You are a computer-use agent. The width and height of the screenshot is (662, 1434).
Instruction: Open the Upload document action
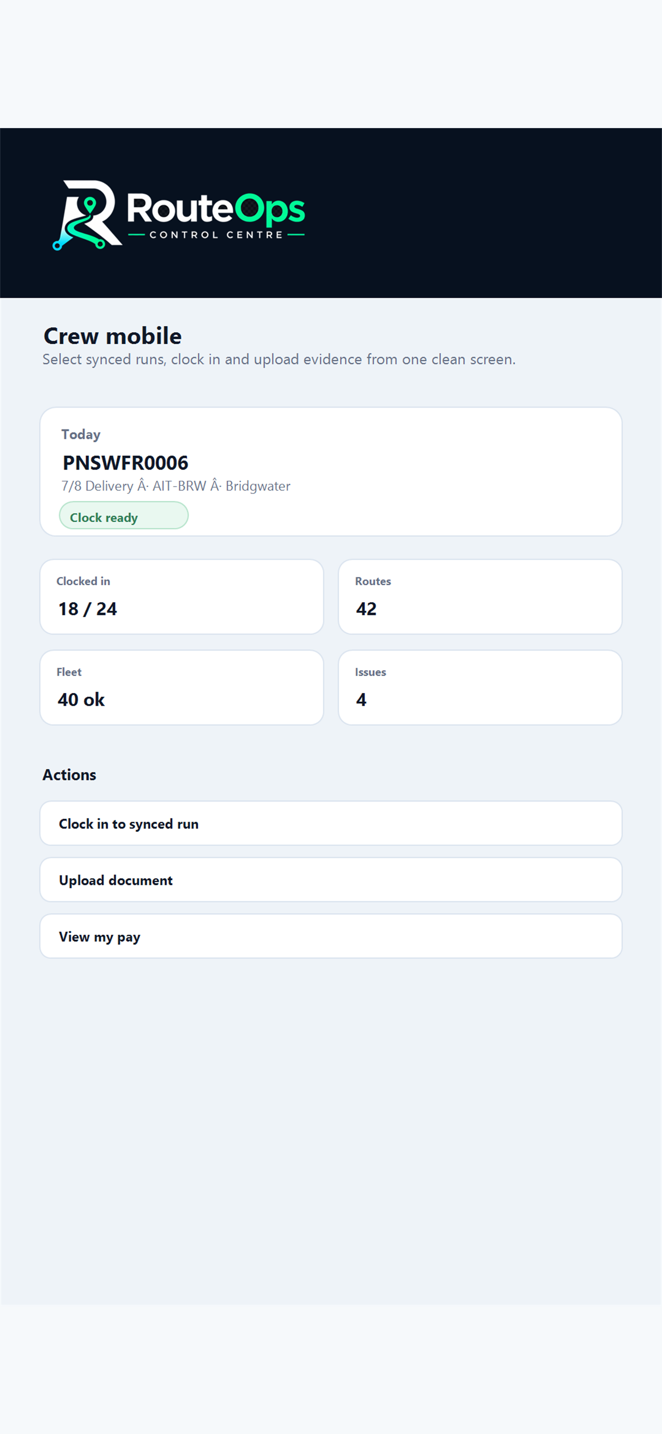(x=330, y=880)
